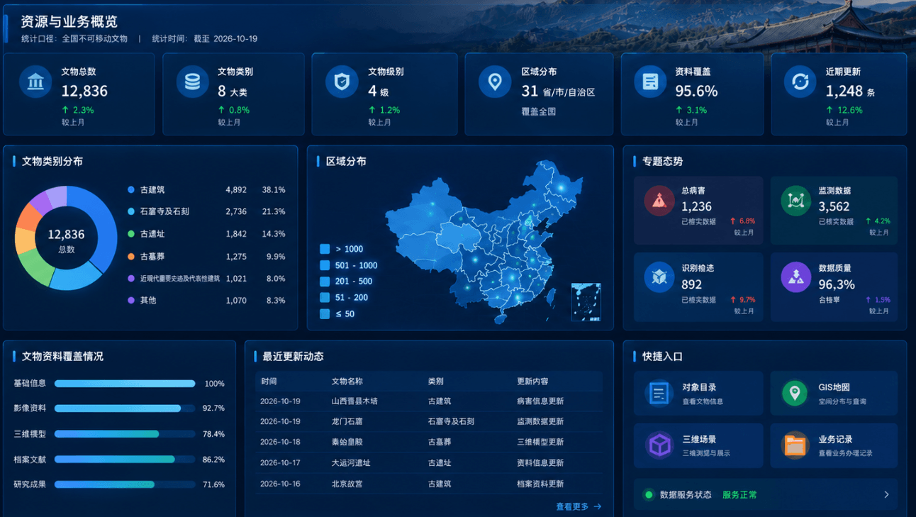The image size is (916, 517).
Task: Click the 病害信息更新 cell
Action: coord(540,401)
